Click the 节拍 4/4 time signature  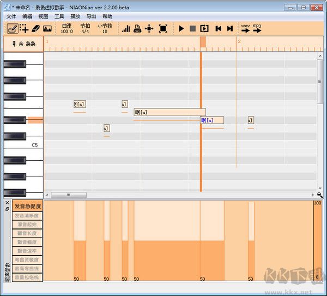(x=85, y=28)
